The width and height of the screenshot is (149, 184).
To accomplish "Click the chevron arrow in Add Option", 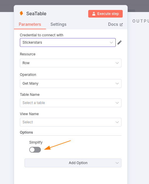I will (117, 163).
